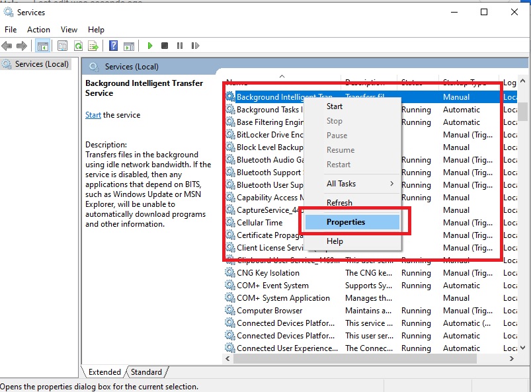Choose Start in the context menu

[x=352, y=106]
